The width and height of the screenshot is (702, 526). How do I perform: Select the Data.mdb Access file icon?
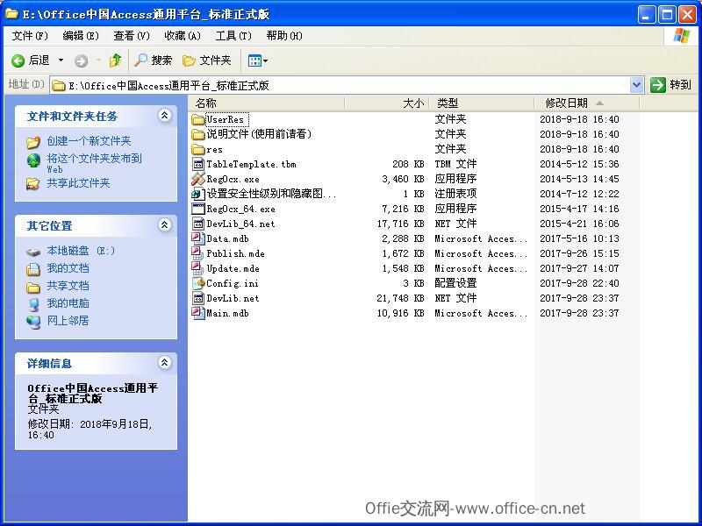[198, 238]
